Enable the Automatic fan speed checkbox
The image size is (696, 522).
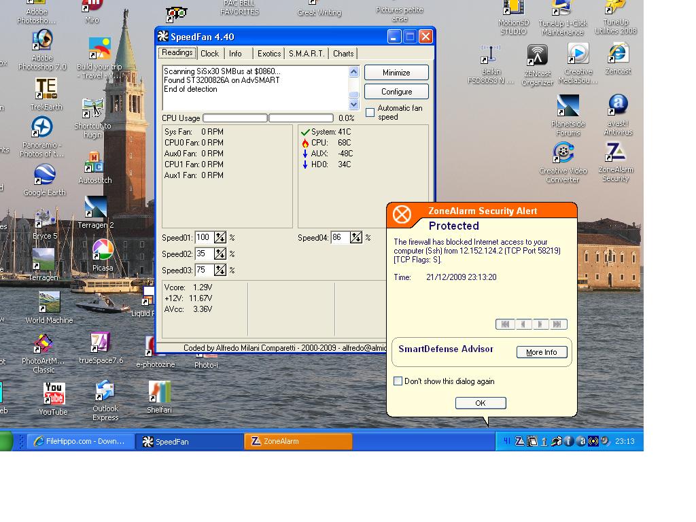tap(370, 112)
